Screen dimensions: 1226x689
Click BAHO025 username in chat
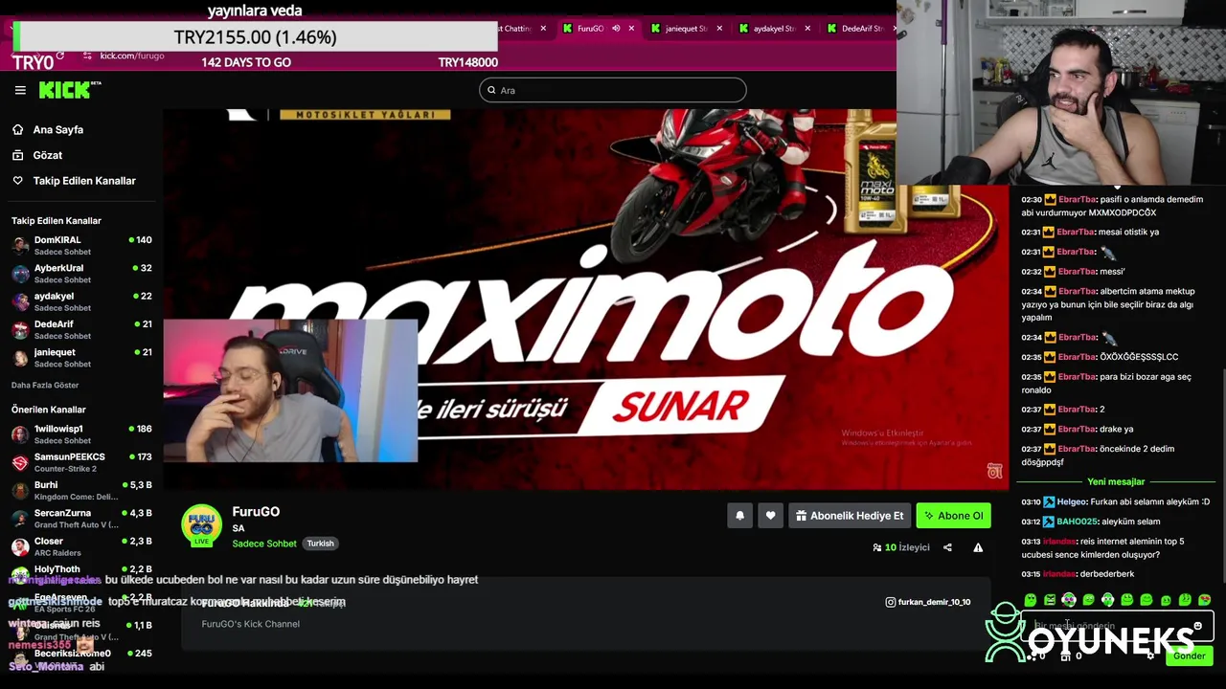click(x=1077, y=522)
